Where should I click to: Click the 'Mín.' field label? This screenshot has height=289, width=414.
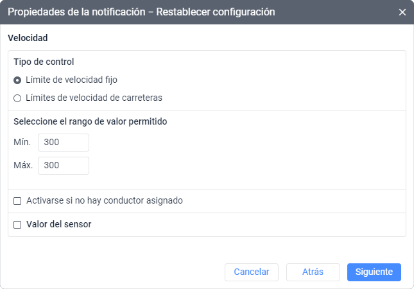[22, 142]
